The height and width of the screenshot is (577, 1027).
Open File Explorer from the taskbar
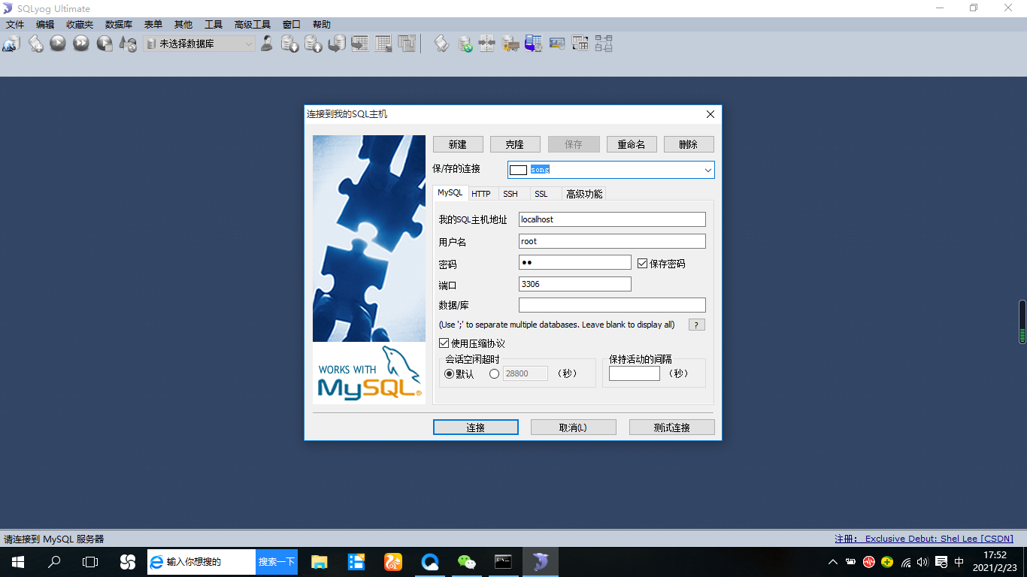click(x=320, y=562)
